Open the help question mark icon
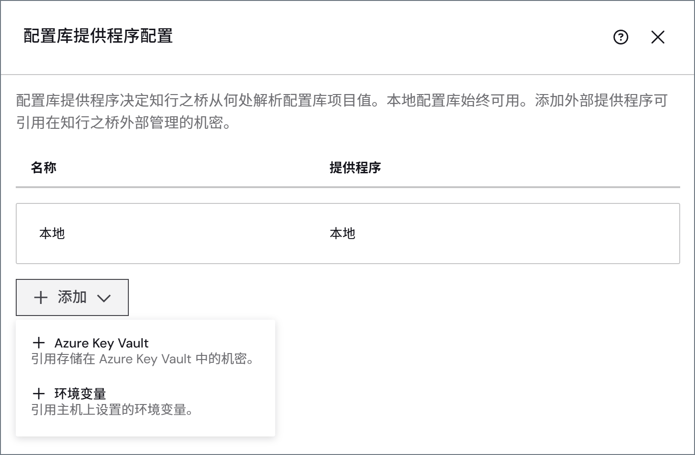This screenshot has height=455, width=695. click(620, 37)
